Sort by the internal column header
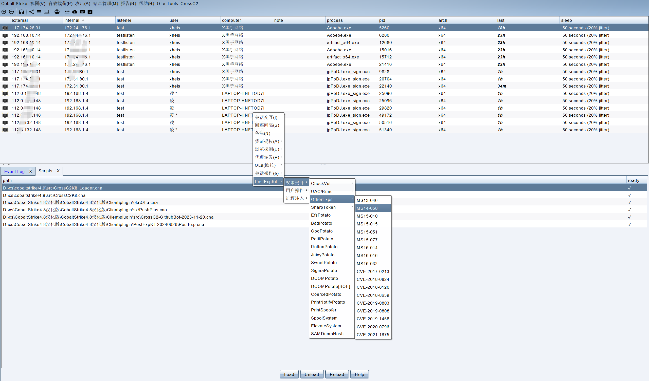This screenshot has width=649, height=381. tap(89, 20)
